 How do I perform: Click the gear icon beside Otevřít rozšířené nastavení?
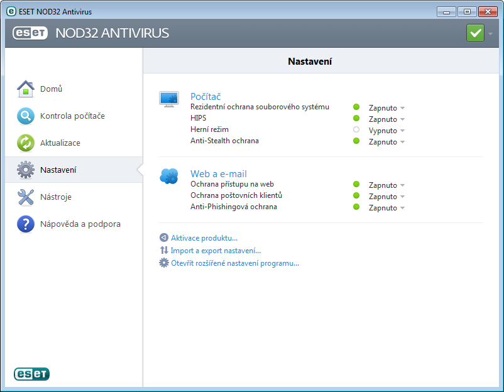coord(164,263)
